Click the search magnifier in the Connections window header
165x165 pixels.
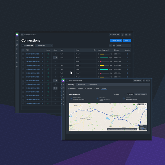(x=122, y=35)
